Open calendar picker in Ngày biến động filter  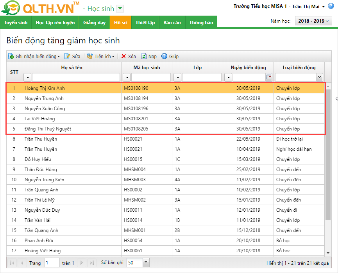269,77
